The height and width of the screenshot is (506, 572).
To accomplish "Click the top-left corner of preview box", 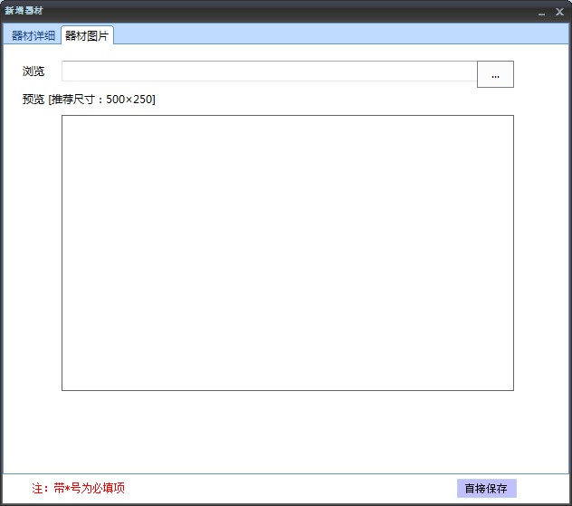I will coord(64,118).
